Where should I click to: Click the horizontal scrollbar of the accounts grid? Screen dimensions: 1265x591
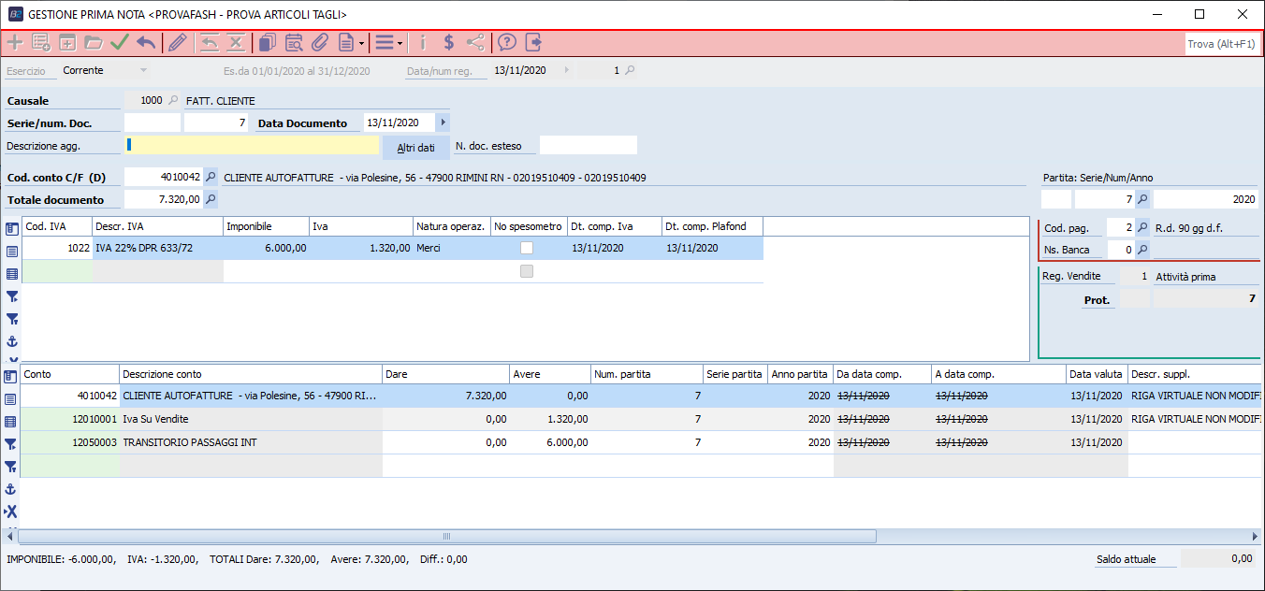(x=447, y=537)
